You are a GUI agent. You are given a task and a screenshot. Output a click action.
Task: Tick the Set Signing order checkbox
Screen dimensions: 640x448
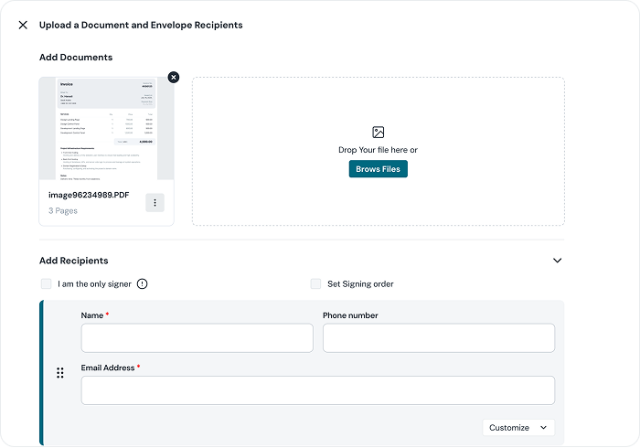[316, 284]
